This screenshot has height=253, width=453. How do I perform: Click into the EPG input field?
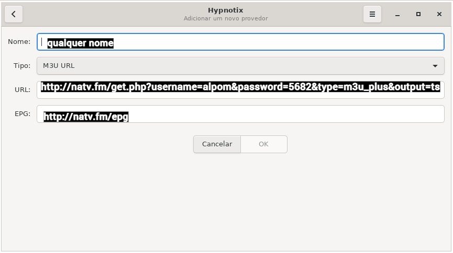(x=240, y=114)
